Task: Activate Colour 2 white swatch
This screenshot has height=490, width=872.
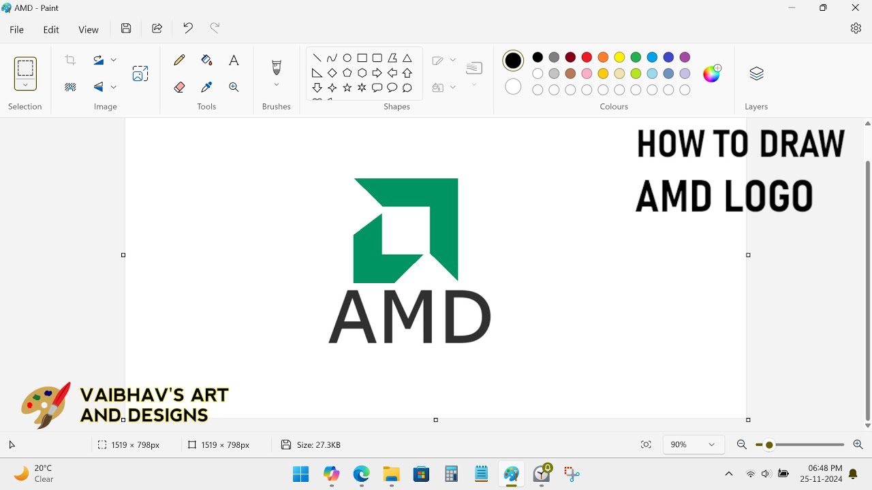Action: tap(513, 87)
